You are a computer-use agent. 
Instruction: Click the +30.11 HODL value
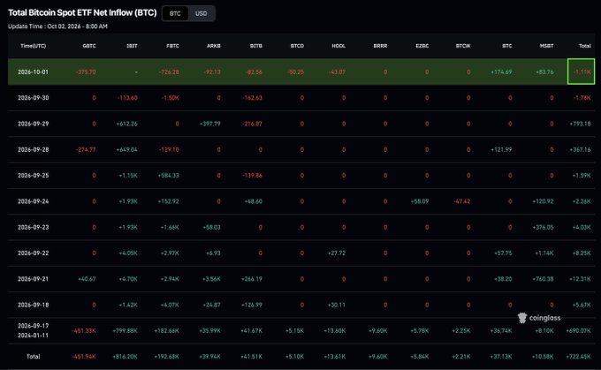click(x=337, y=306)
